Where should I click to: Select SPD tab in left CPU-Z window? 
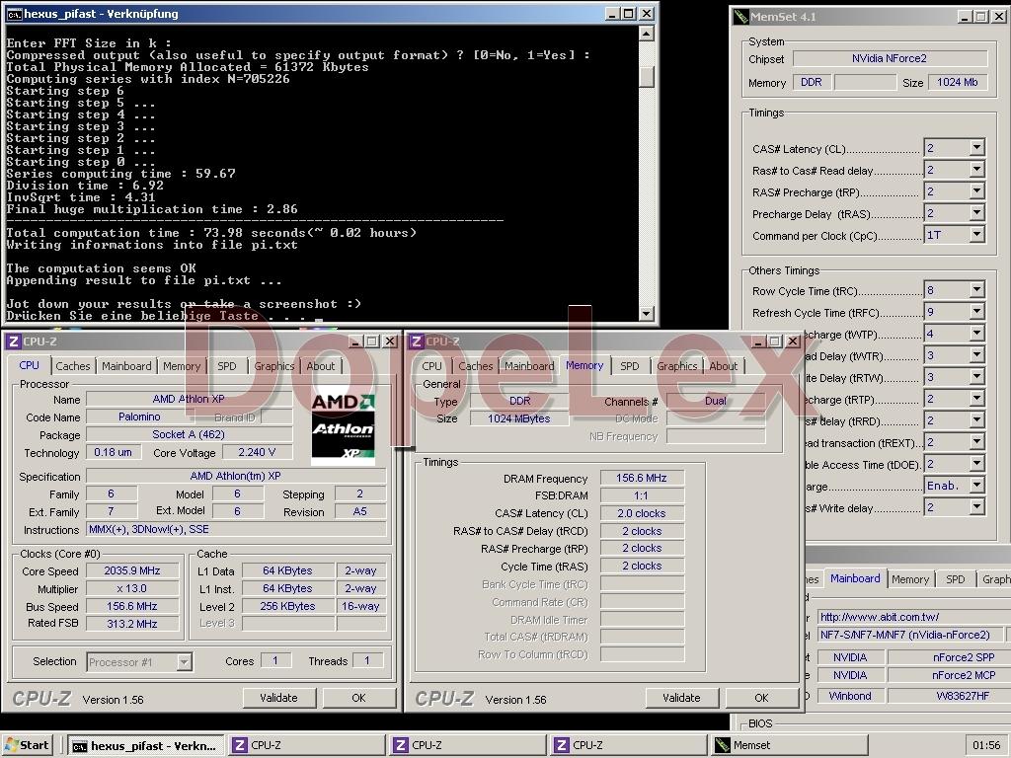(x=227, y=366)
